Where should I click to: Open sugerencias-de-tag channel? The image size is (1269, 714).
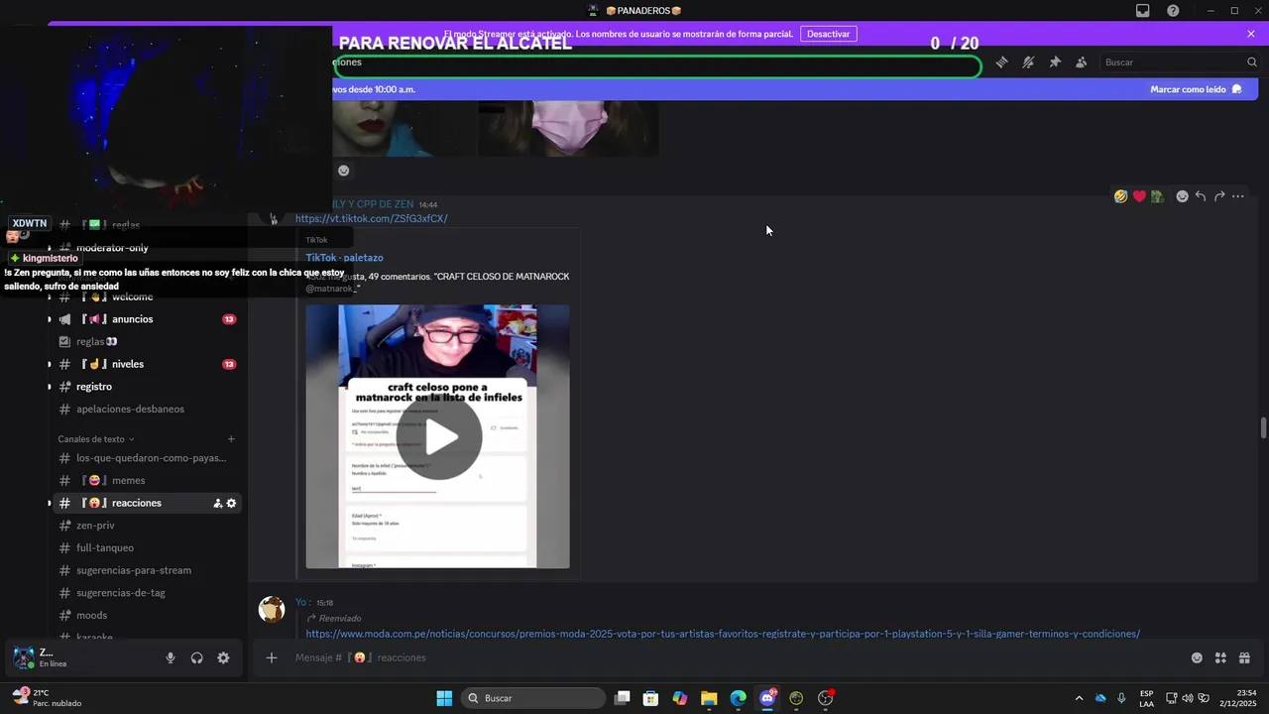[121, 593]
